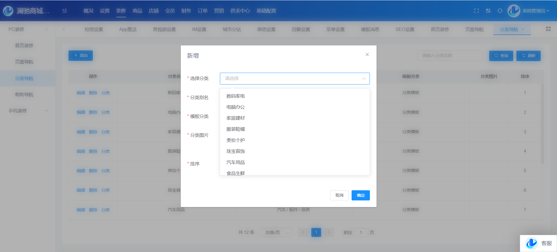This screenshot has width=557, height=252.
Task: Collapse the 选择分类 dropdown field
Action: pos(294,78)
